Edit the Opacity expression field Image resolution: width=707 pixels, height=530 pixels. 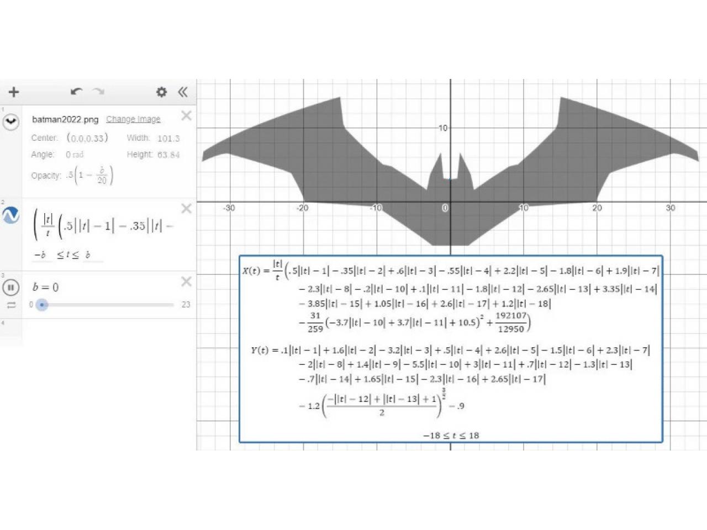click(89, 176)
